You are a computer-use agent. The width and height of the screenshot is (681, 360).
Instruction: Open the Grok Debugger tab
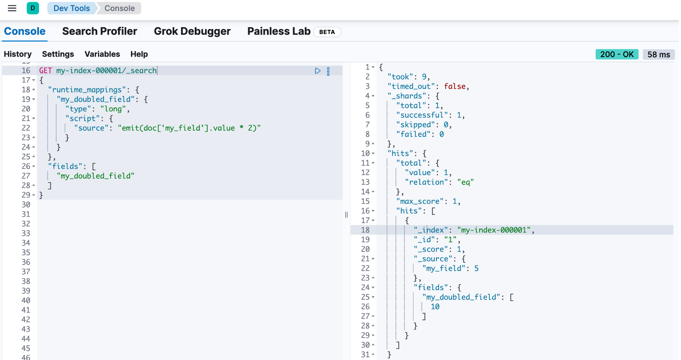(x=192, y=31)
